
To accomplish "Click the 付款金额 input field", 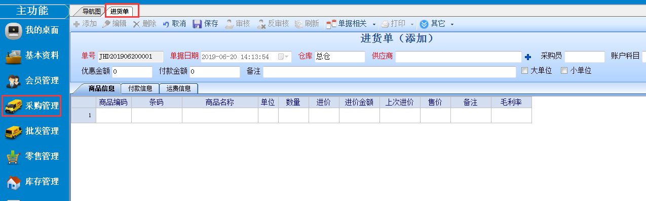I will click(x=215, y=72).
